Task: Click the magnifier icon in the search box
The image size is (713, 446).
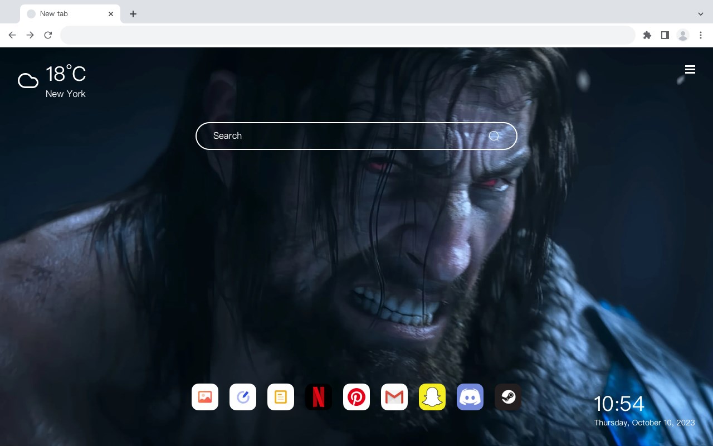Action: [494, 136]
